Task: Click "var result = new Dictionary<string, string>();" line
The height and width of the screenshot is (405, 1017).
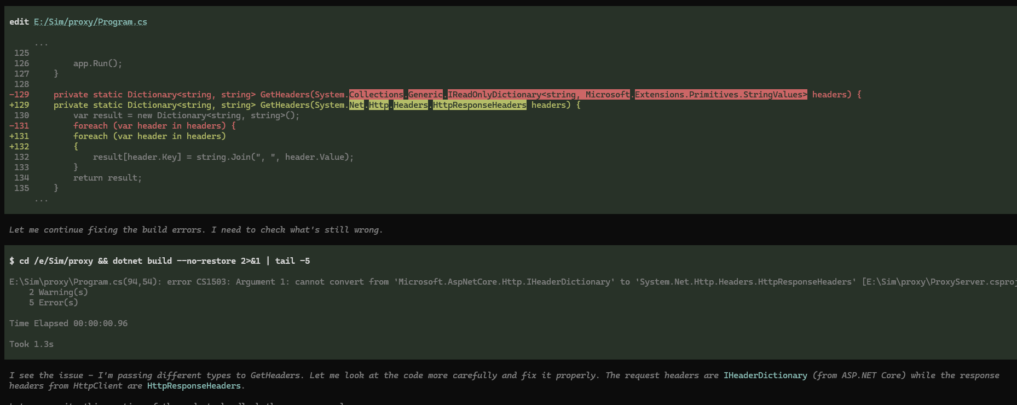Action: coord(187,115)
